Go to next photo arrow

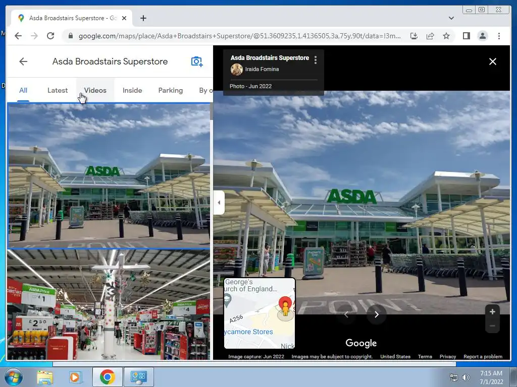coord(376,314)
